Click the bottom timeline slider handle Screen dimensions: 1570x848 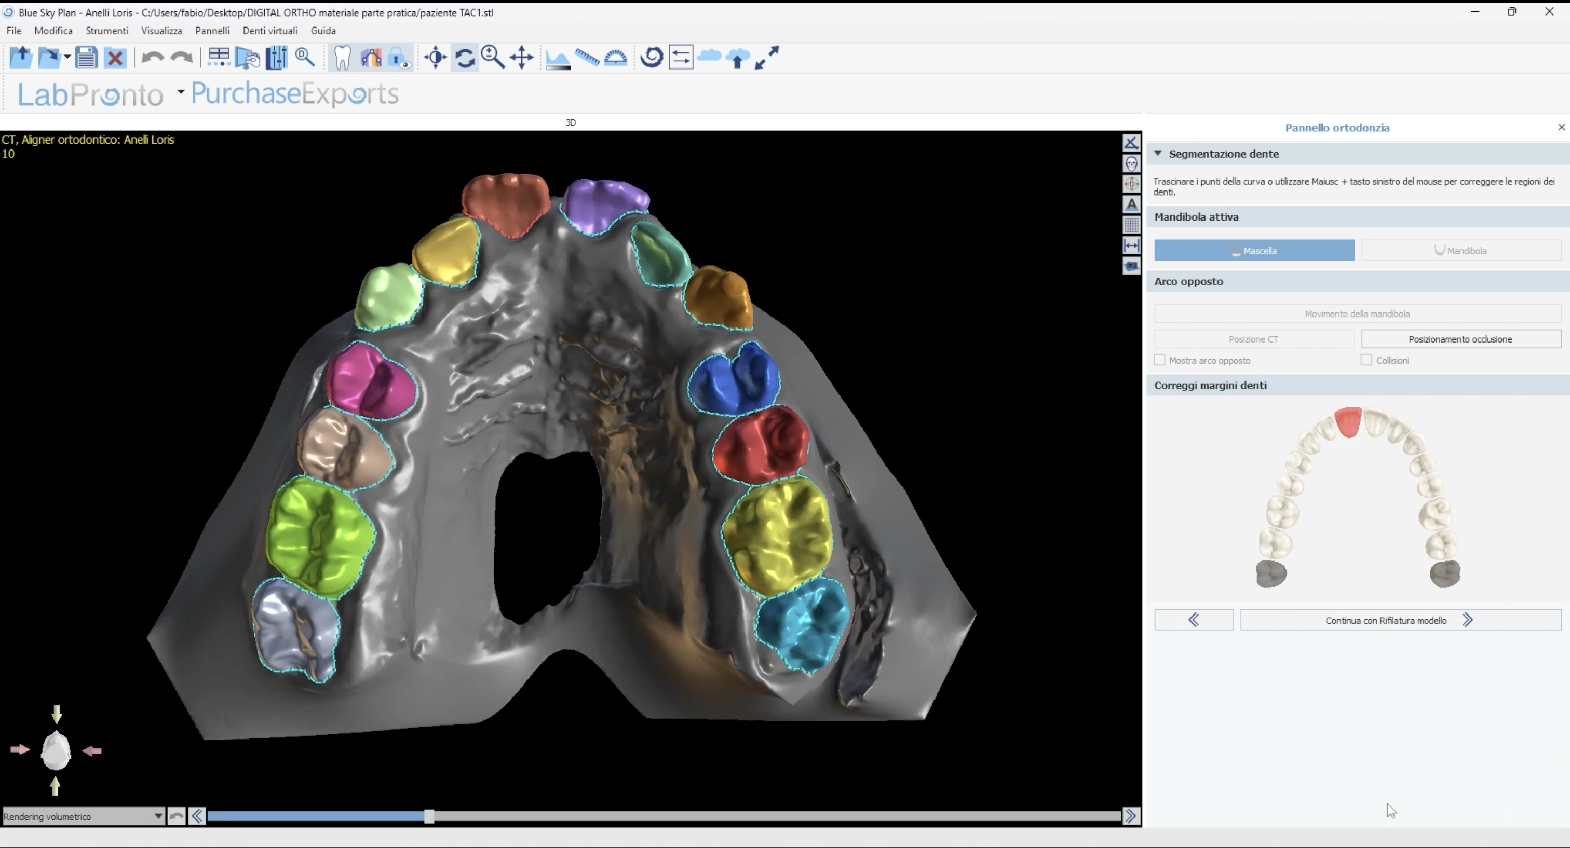click(429, 816)
